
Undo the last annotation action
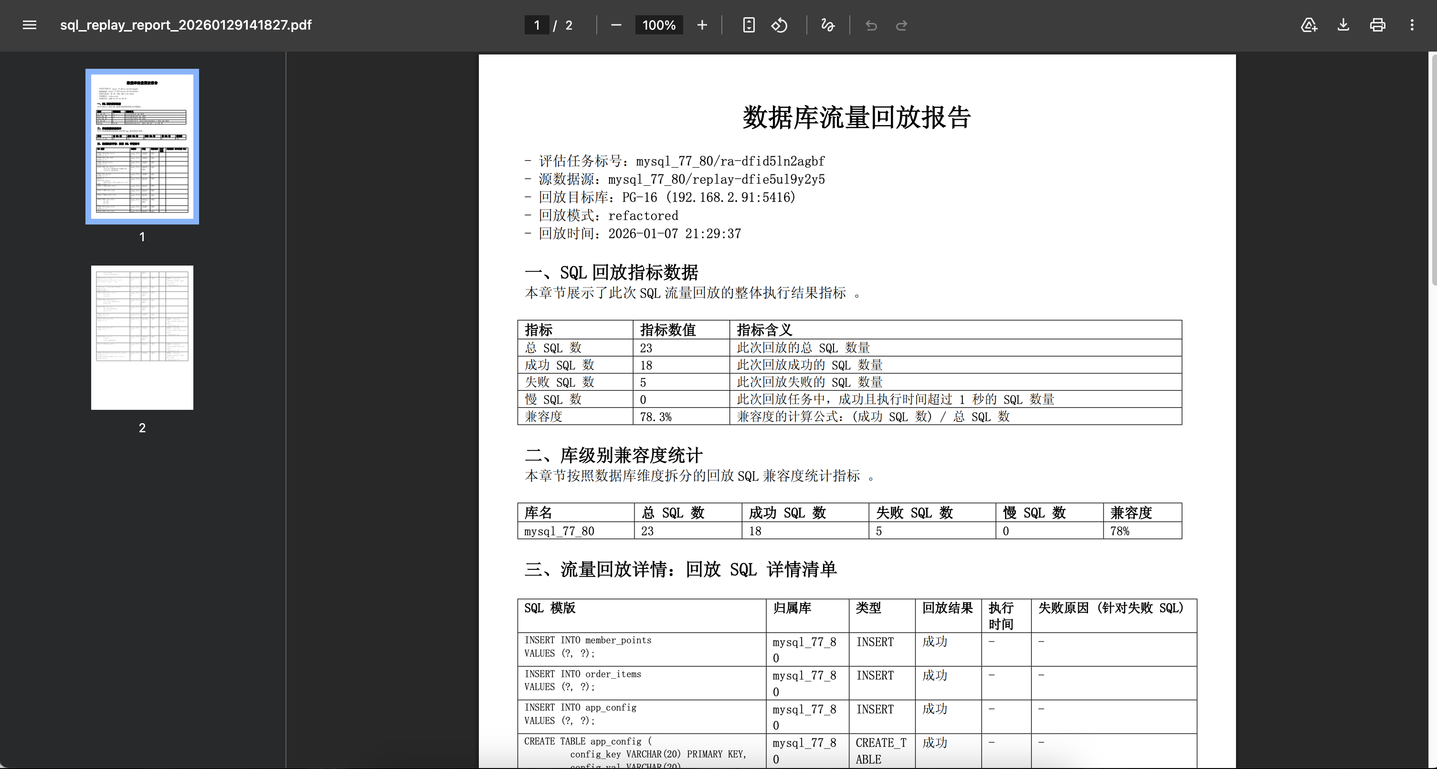pyautogui.click(x=871, y=25)
